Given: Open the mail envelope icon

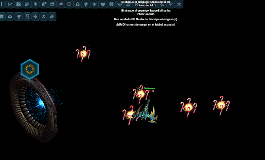Looking at the screenshot, I should click(x=10, y=17).
